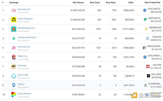Sort table by Visits column header
163x101 pixels.
click(131, 2)
